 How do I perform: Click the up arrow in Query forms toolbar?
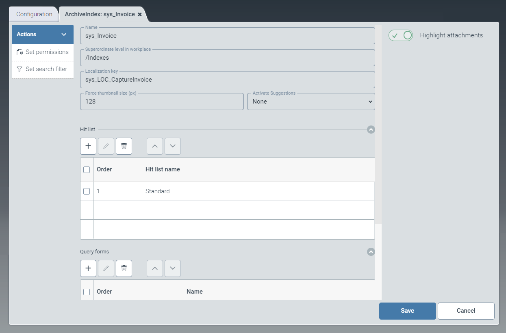tap(155, 268)
